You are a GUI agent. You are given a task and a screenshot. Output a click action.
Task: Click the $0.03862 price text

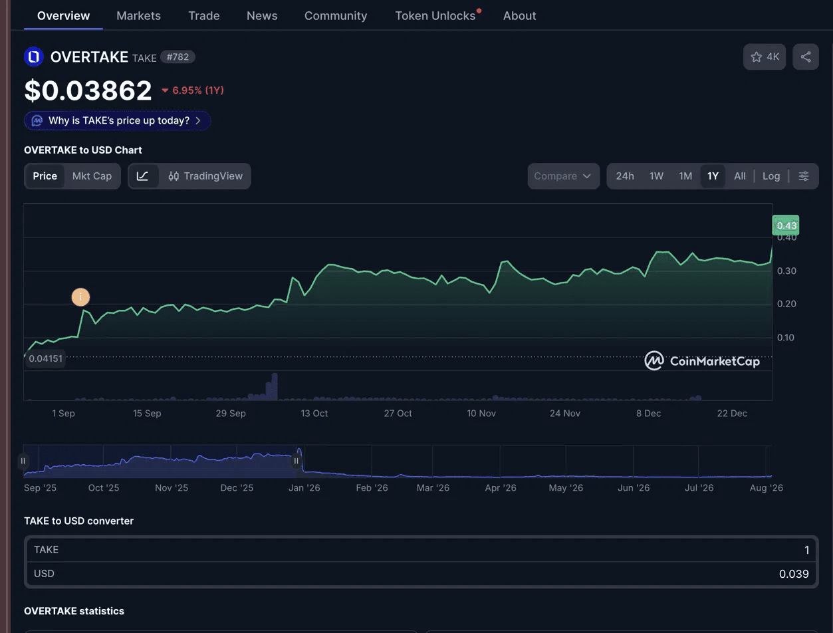[88, 90]
